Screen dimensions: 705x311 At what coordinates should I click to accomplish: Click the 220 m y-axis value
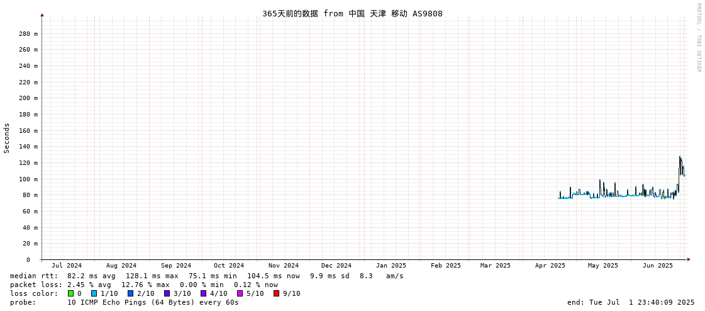(x=28, y=82)
